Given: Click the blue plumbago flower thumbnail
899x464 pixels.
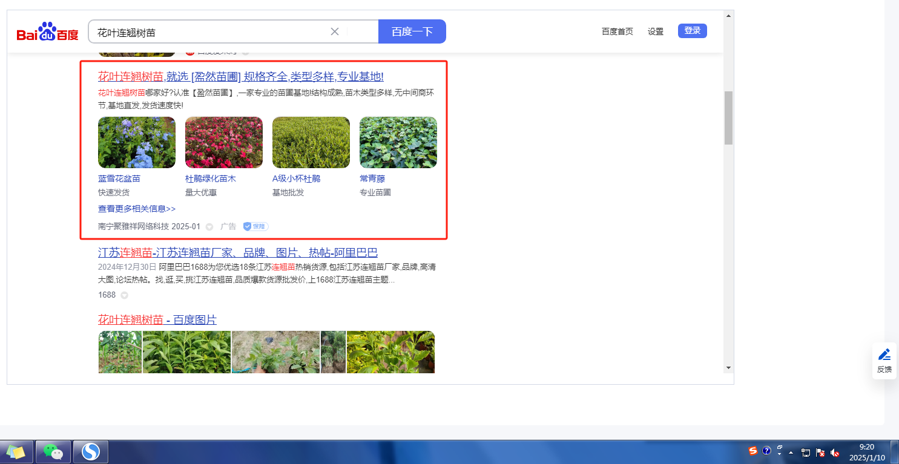Looking at the screenshot, I should 137,142.
